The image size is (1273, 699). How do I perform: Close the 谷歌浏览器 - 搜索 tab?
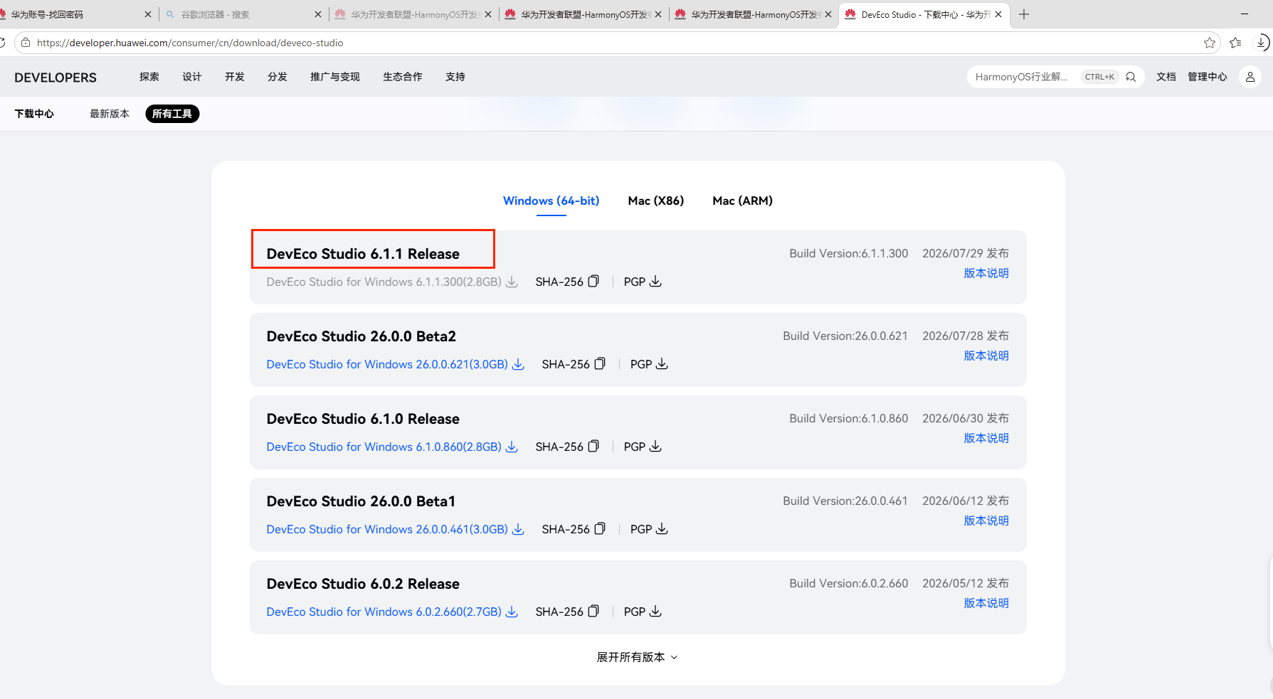click(318, 14)
